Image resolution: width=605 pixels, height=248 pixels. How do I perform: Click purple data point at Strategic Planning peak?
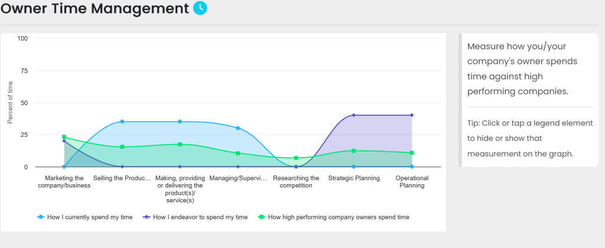click(353, 115)
